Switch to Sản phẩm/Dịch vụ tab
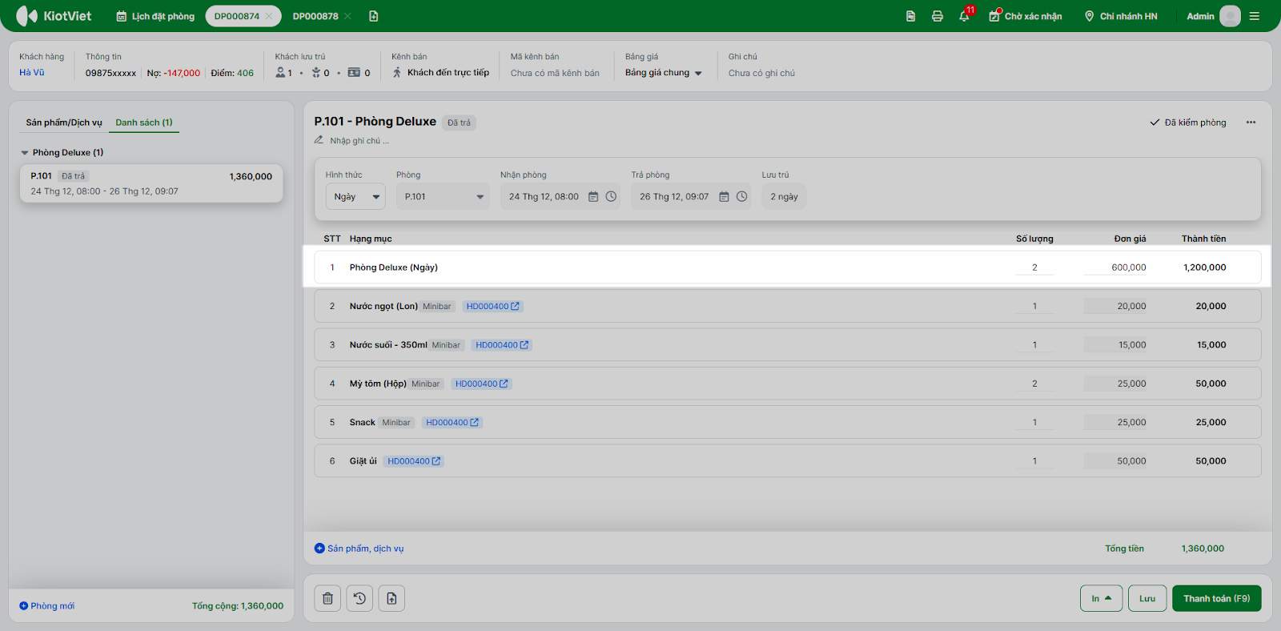Image resolution: width=1281 pixels, height=631 pixels. click(x=64, y=123)
